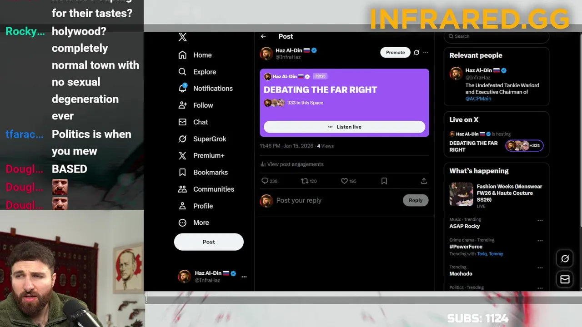Open Communities page
The width and height of the screenshot is (582, 327).
(x=206, y=189)
